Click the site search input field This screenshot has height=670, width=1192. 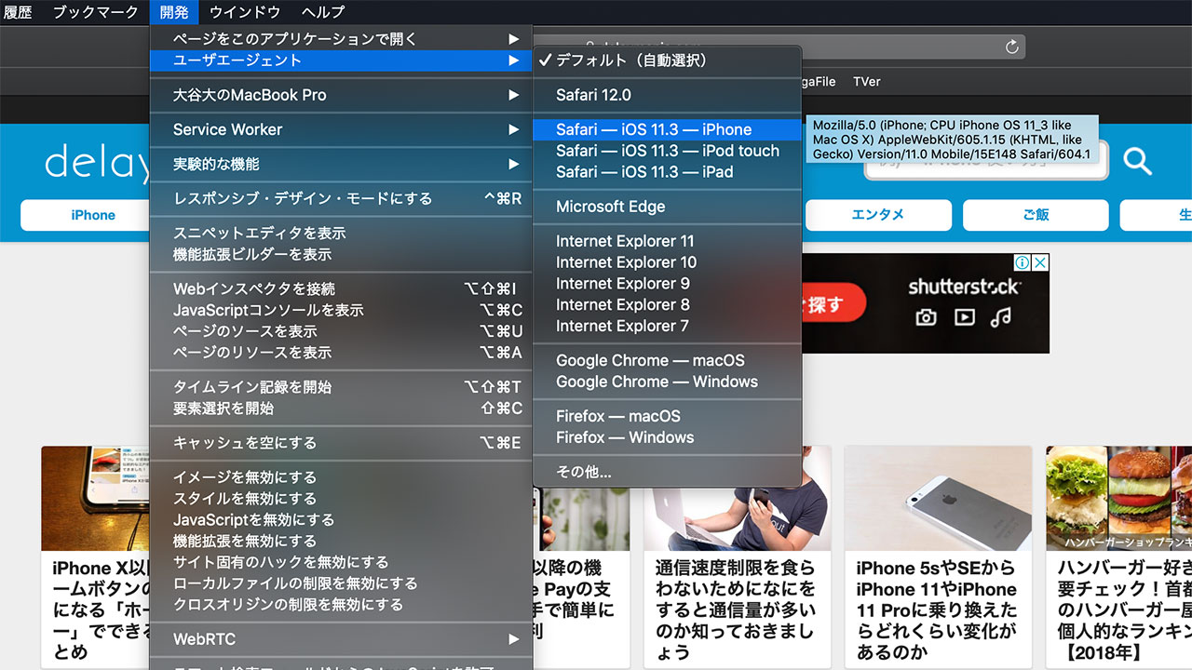pos(986,161)
